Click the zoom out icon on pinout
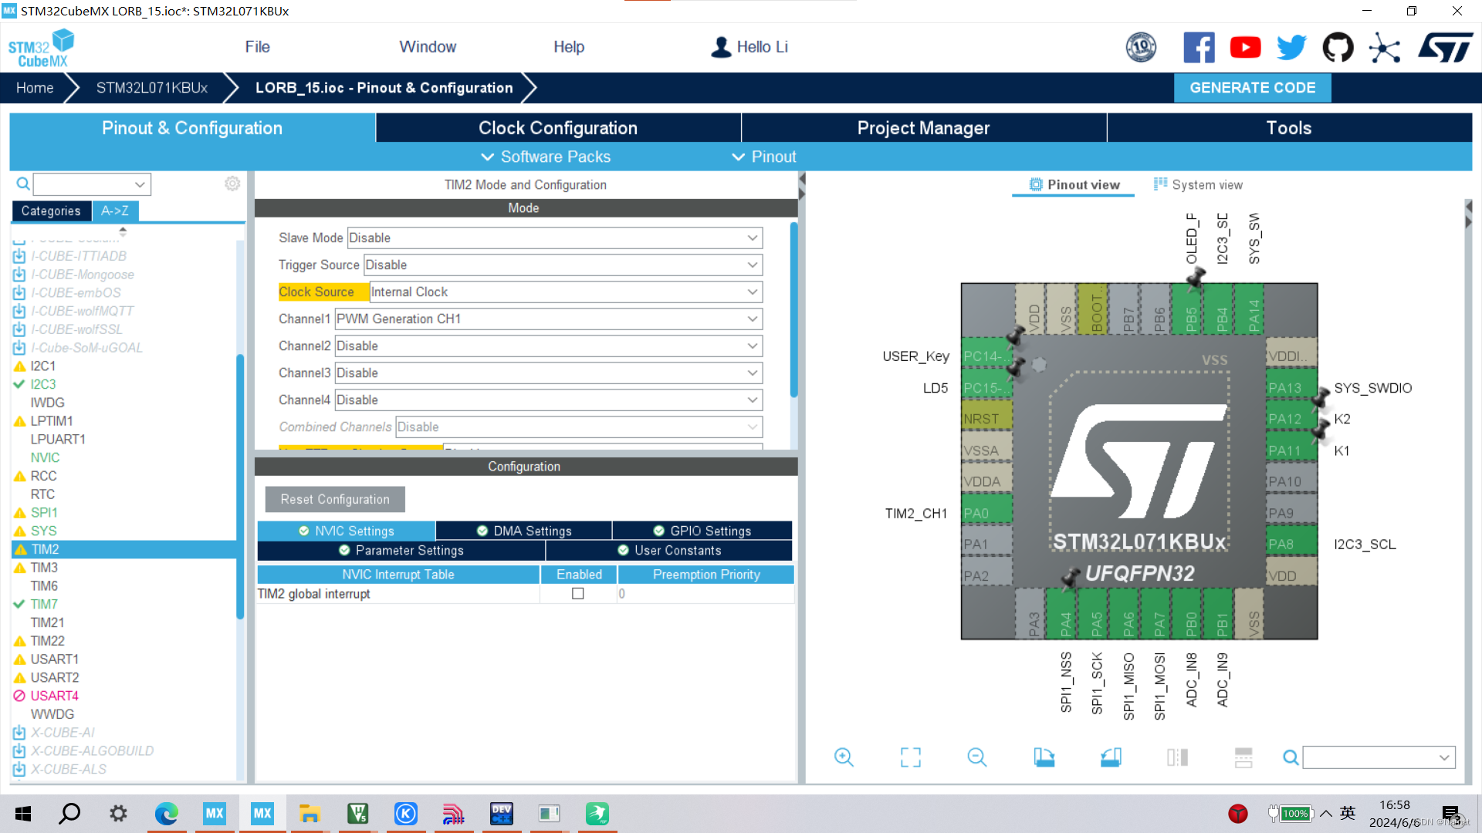The image size is (1482, 833). pyautogui.click(x=977, y=757)
